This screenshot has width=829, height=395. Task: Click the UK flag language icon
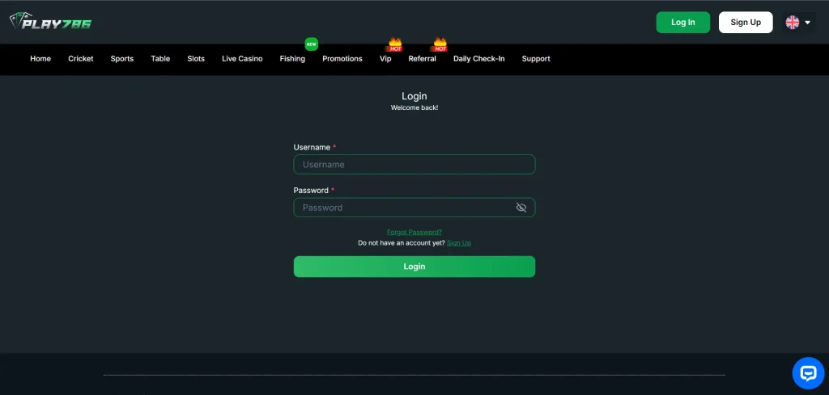point(793,23)
